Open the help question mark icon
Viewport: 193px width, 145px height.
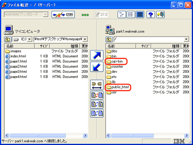(151, 14)
